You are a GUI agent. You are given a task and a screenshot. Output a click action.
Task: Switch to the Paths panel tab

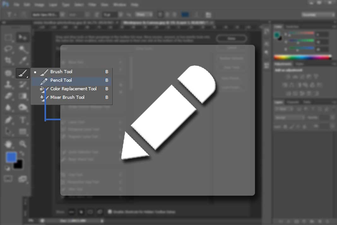pos(307,102)
